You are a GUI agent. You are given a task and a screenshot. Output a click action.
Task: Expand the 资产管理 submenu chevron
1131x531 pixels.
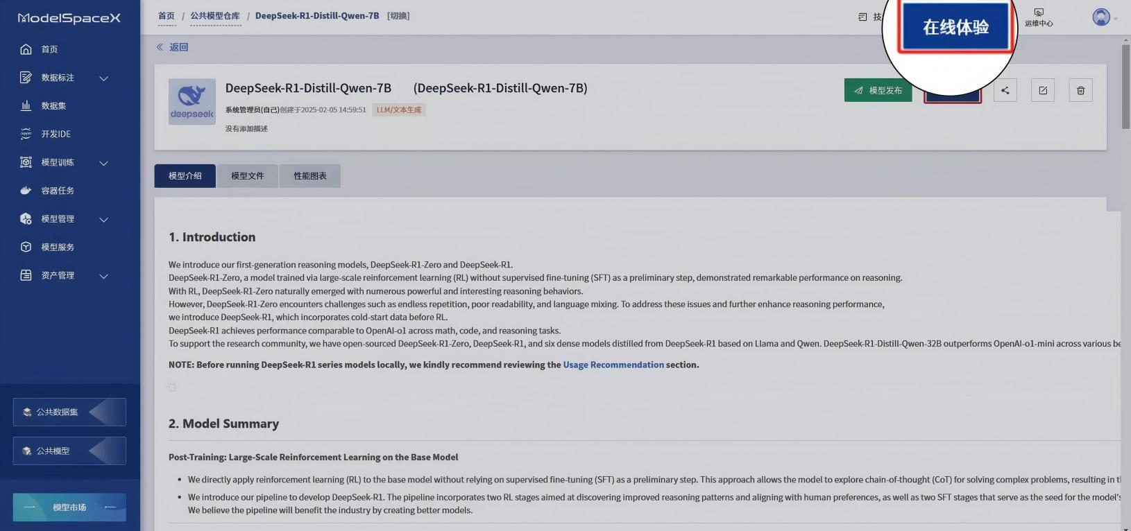tap(104, 276)
